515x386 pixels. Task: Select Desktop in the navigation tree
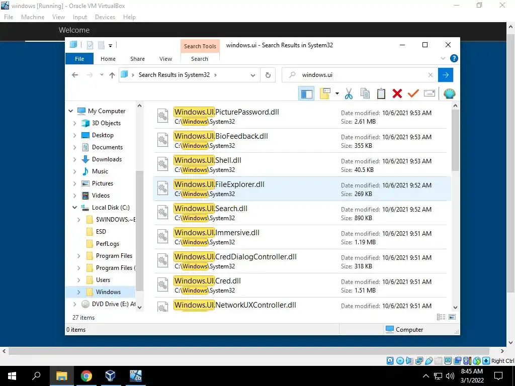[103, 135]
